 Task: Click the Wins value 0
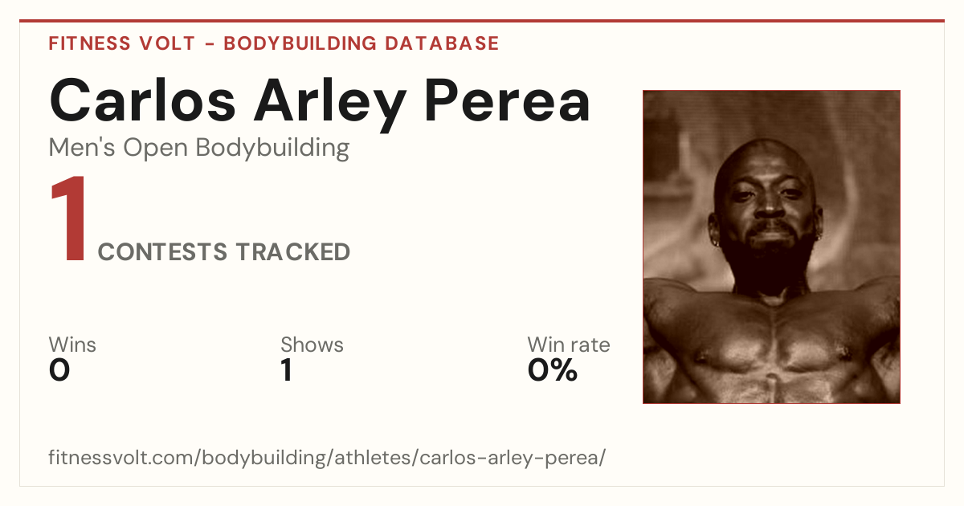(59, 370)
